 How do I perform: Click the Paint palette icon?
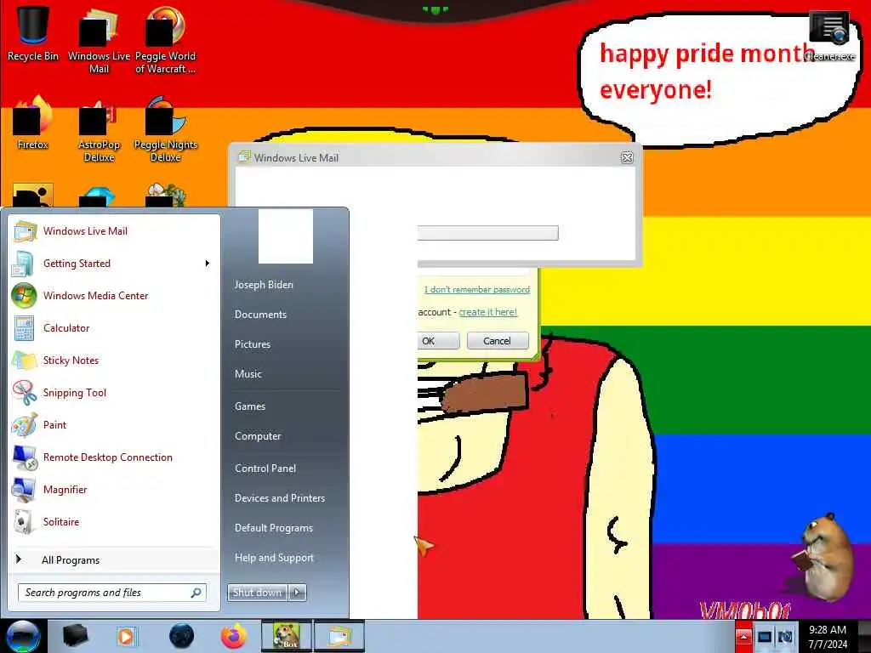(x=25, y=425)
